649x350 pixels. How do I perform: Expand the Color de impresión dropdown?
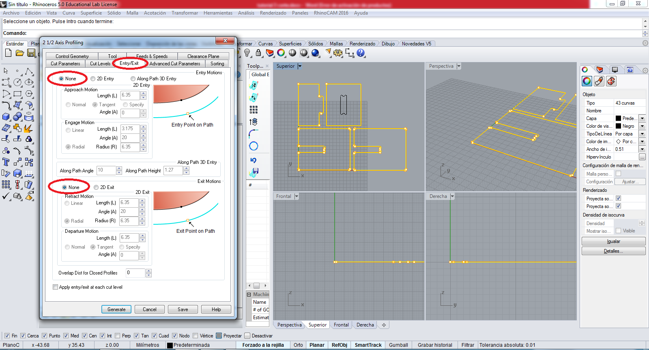[642, 142]
